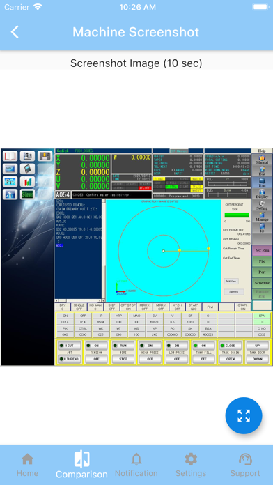Image resolution: width=273 pixels, height=485 pixels.
Task: Click the Schedule button
Action: 262,283
